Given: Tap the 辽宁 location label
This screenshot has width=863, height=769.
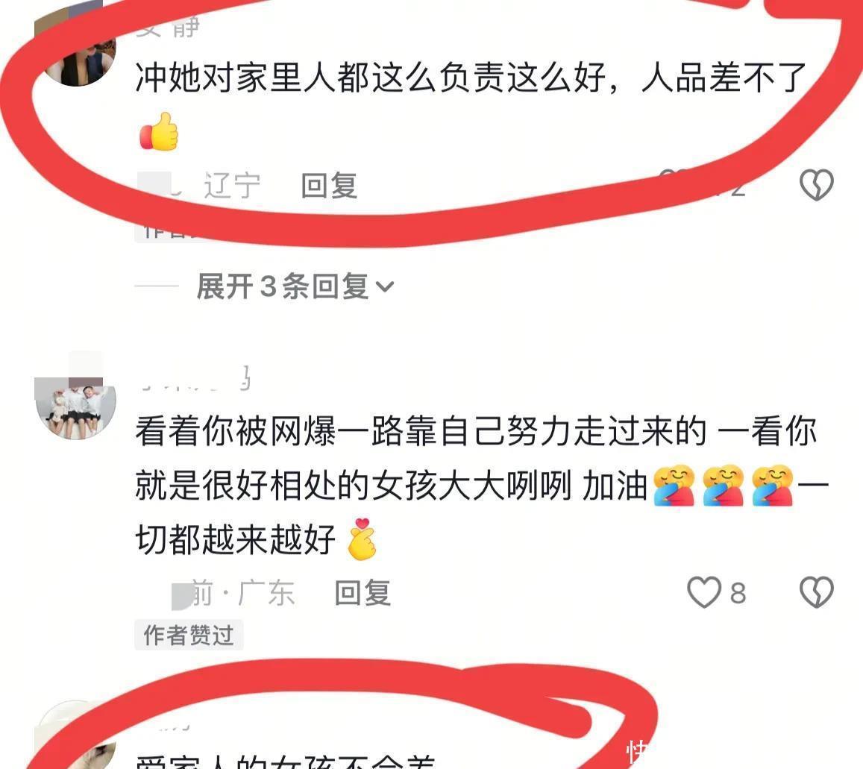Looking at the screenshot, I should (232, 186).
